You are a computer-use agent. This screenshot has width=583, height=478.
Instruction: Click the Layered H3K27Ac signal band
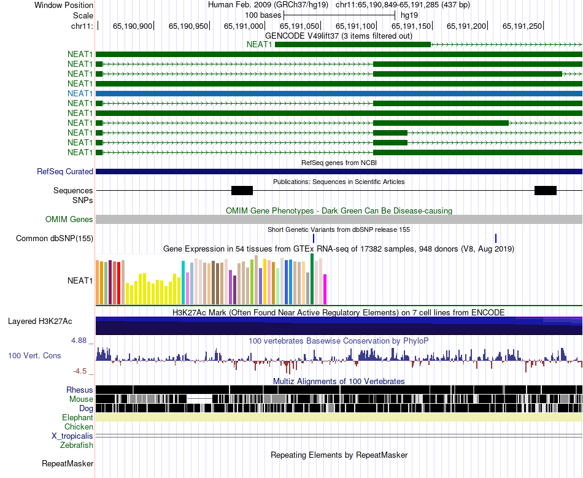tap(339, 326)
